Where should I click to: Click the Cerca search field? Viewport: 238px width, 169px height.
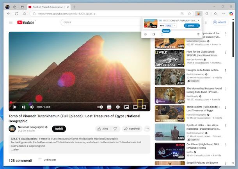101,22
